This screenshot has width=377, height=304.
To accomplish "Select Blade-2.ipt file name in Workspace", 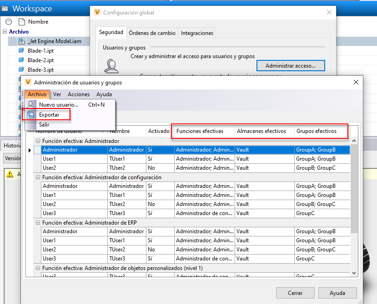I will point(40,60).
